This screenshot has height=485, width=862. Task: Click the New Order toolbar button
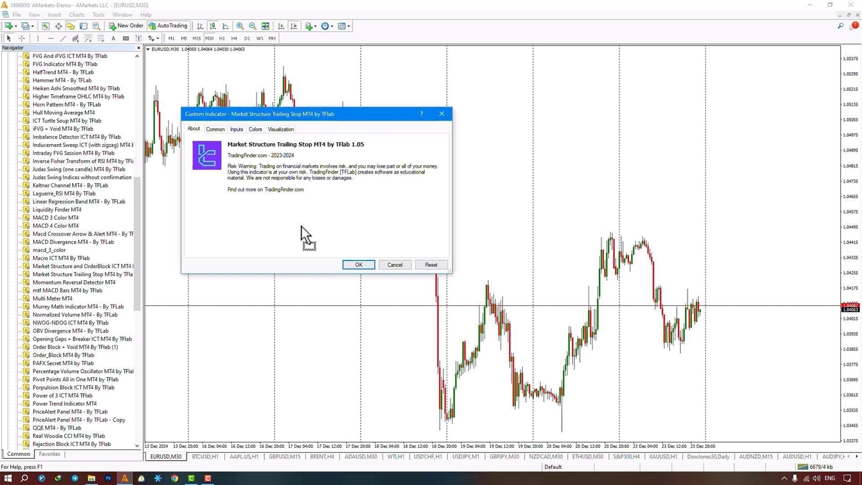pyautogui.click(x=125, y=26)
